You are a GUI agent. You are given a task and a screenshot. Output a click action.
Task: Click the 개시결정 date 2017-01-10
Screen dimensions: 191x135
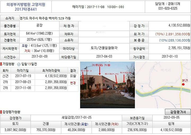pos(170,56)
